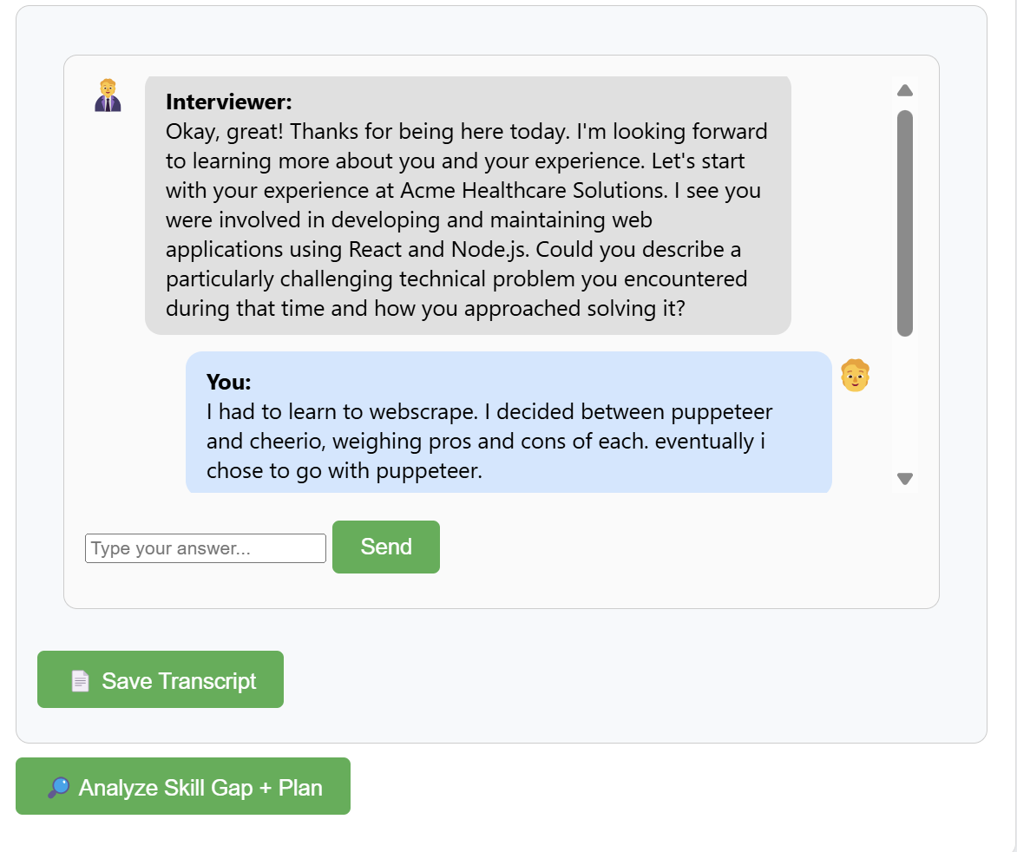Screen dimensions: 1017x852
Task: Click the empty chat scrollbar track below thumb
Action: pyautogui.click(x=905, y=403)
